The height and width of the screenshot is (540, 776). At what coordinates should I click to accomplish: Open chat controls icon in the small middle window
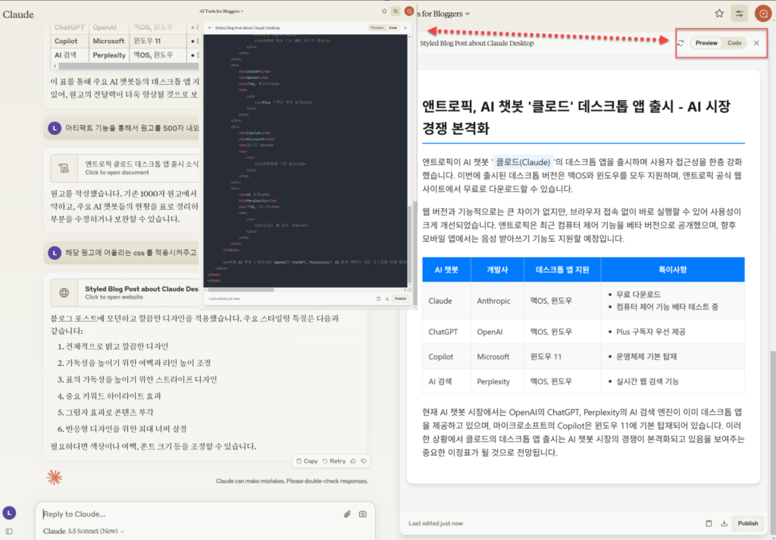pyautogui.click(x=396, y=11)
